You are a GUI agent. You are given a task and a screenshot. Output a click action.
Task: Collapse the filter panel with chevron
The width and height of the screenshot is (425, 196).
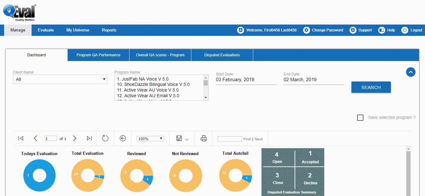(410, 72)
